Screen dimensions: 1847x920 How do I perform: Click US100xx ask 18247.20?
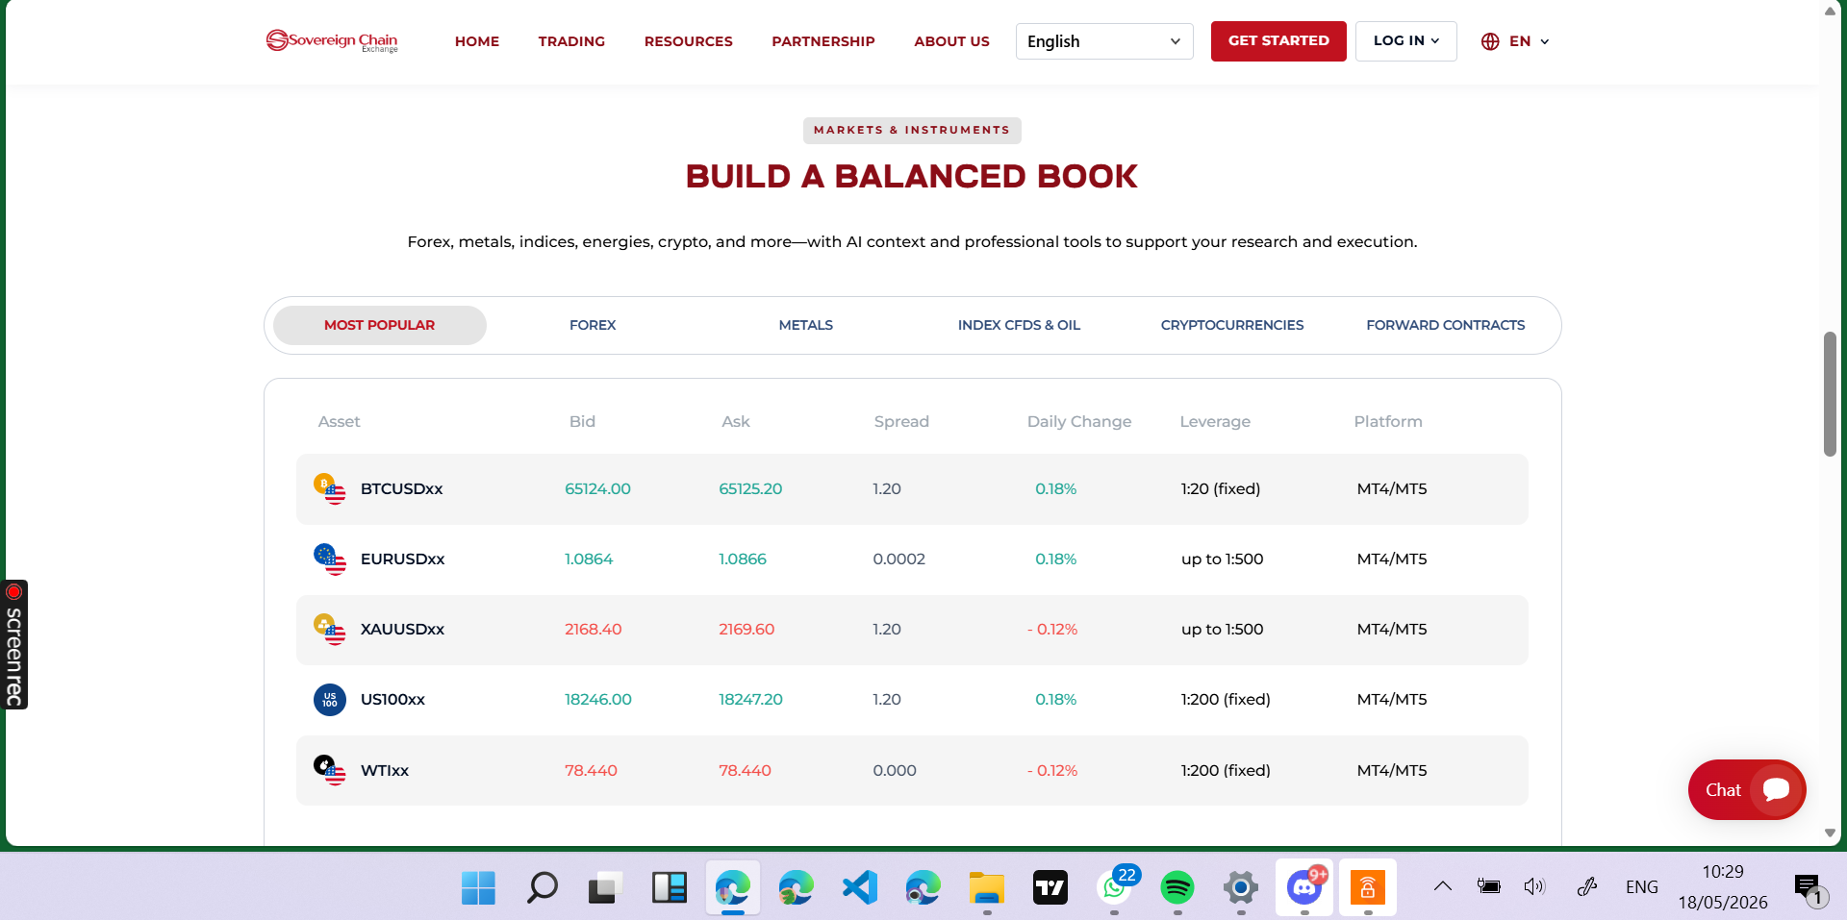(750, 699)
